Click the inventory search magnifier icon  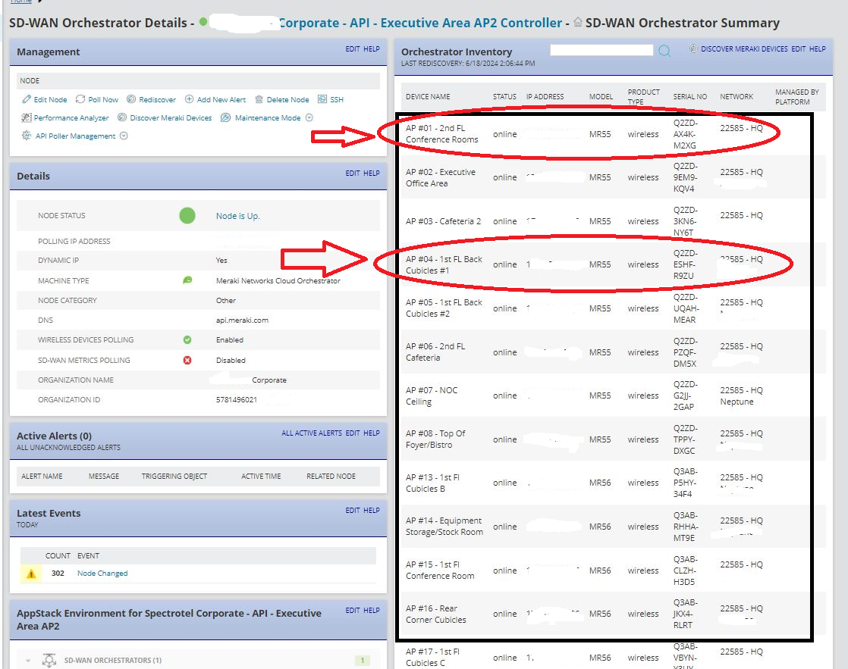[664, 51]
